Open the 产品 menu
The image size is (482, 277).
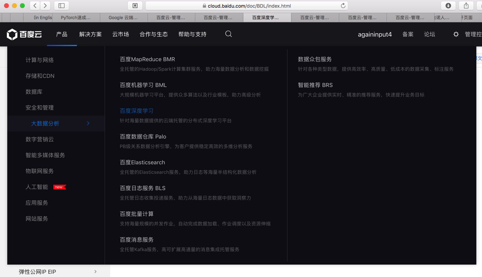[62, 35]
